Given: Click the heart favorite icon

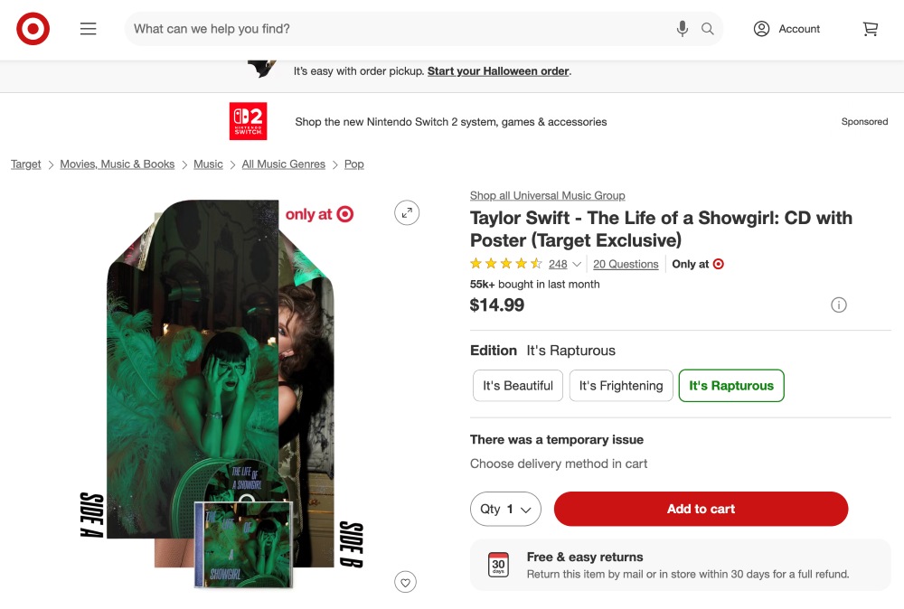Looking at the screenshot, I should (406, 583).
